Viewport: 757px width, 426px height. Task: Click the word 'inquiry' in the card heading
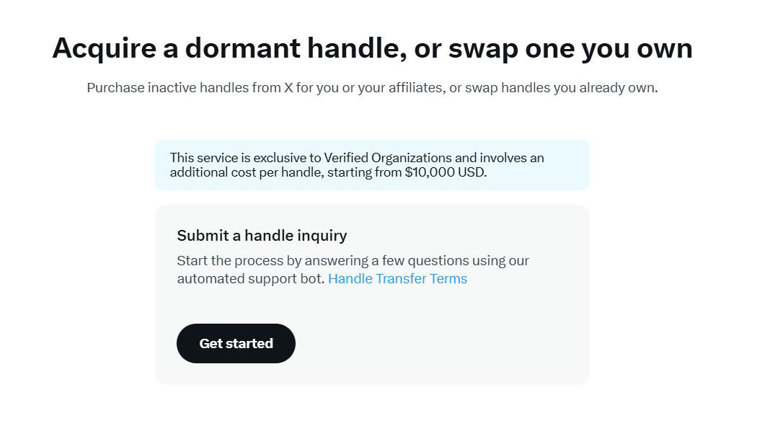pos(322,236)
